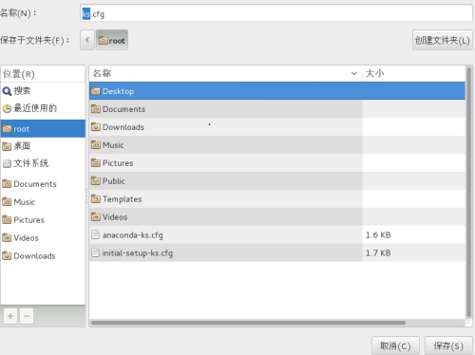Add bookmark with the plus button
Image resolution: width=475 pixels, height=355 pixels.
10,316
